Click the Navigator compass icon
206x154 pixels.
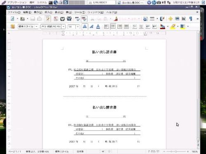[171, 19]
